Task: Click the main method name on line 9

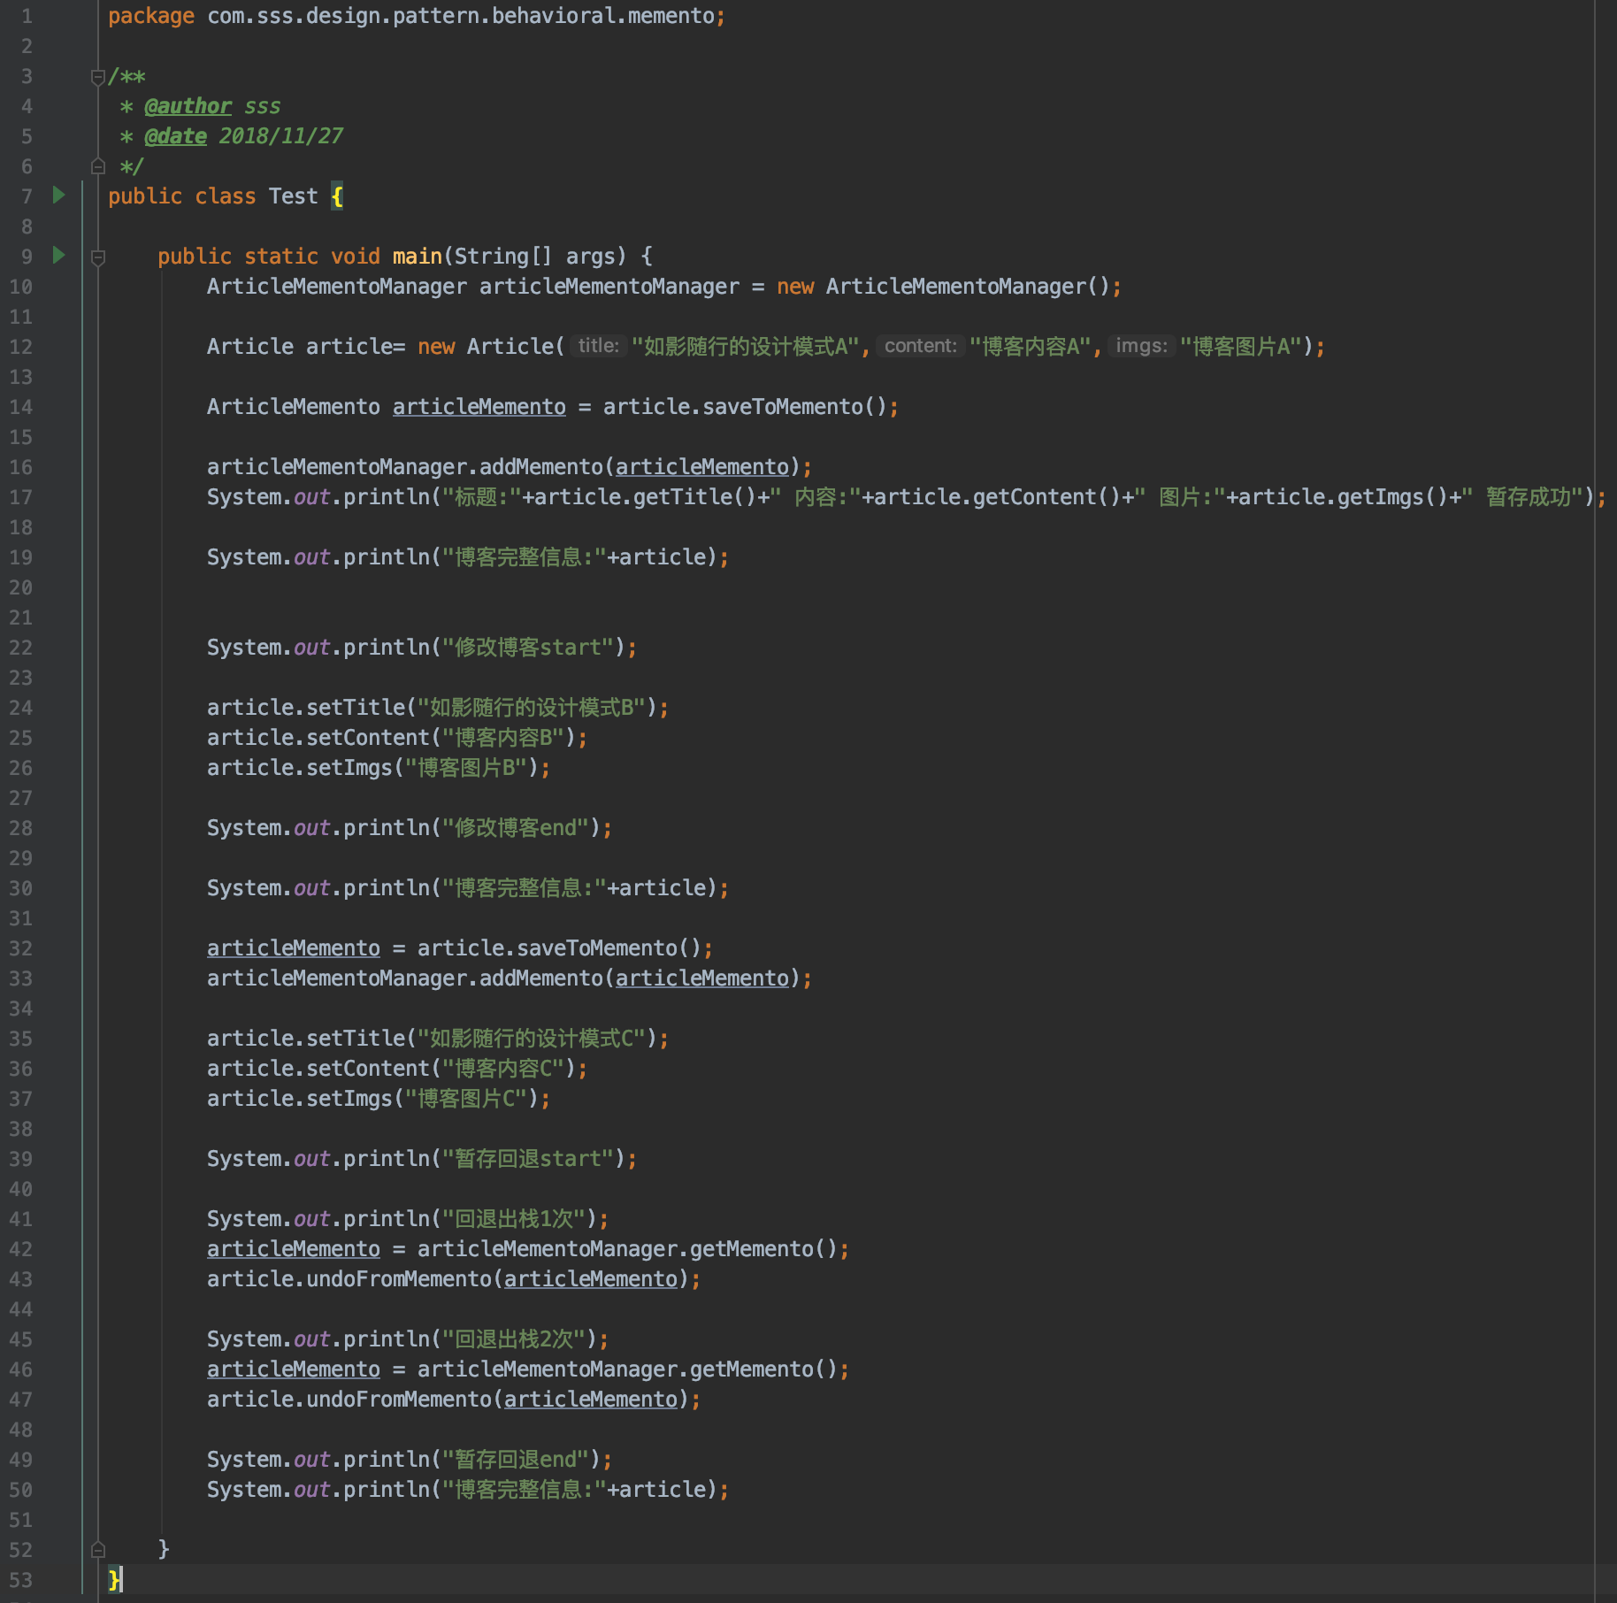Action: [x=417, y=257]
